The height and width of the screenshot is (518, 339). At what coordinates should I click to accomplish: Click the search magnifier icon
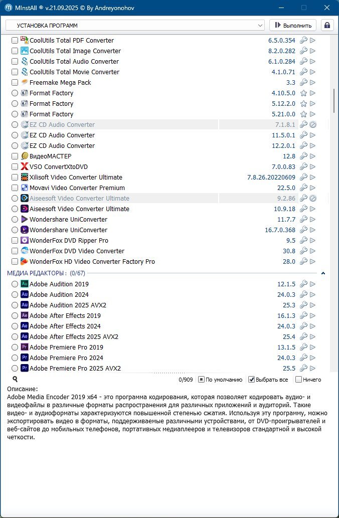click(15, 380)
